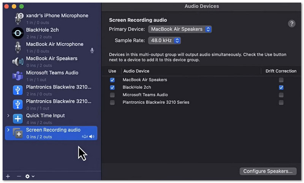Uncheck Use for MacBook Air Speakers
304x183 pixels.
click(112, 80)
